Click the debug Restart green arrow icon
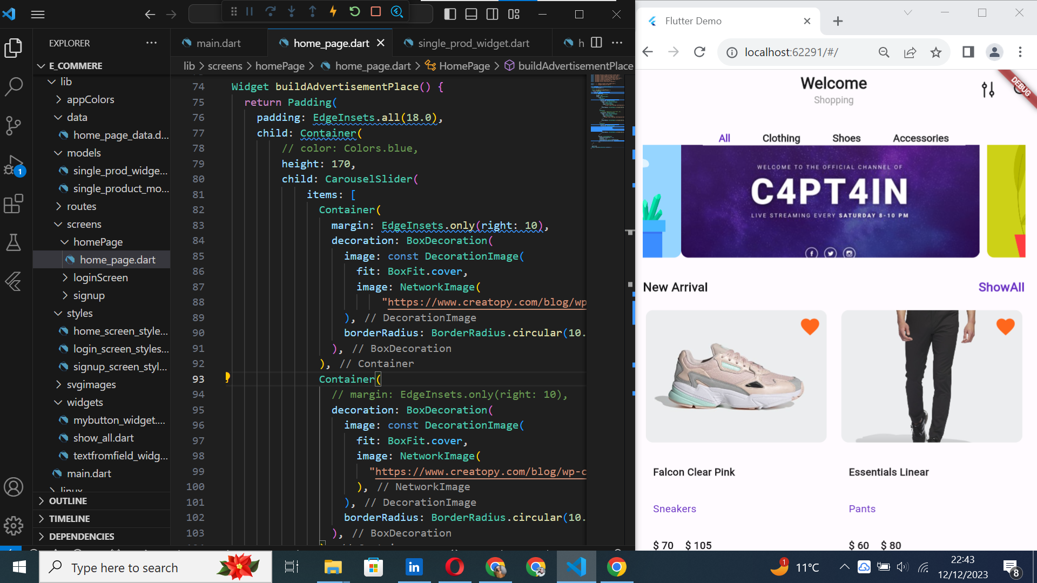 point(354,12)
